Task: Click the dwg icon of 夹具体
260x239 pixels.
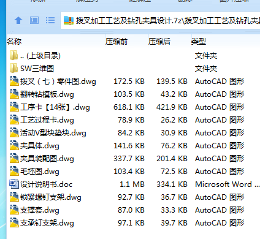Action: (x=14, y=145)
